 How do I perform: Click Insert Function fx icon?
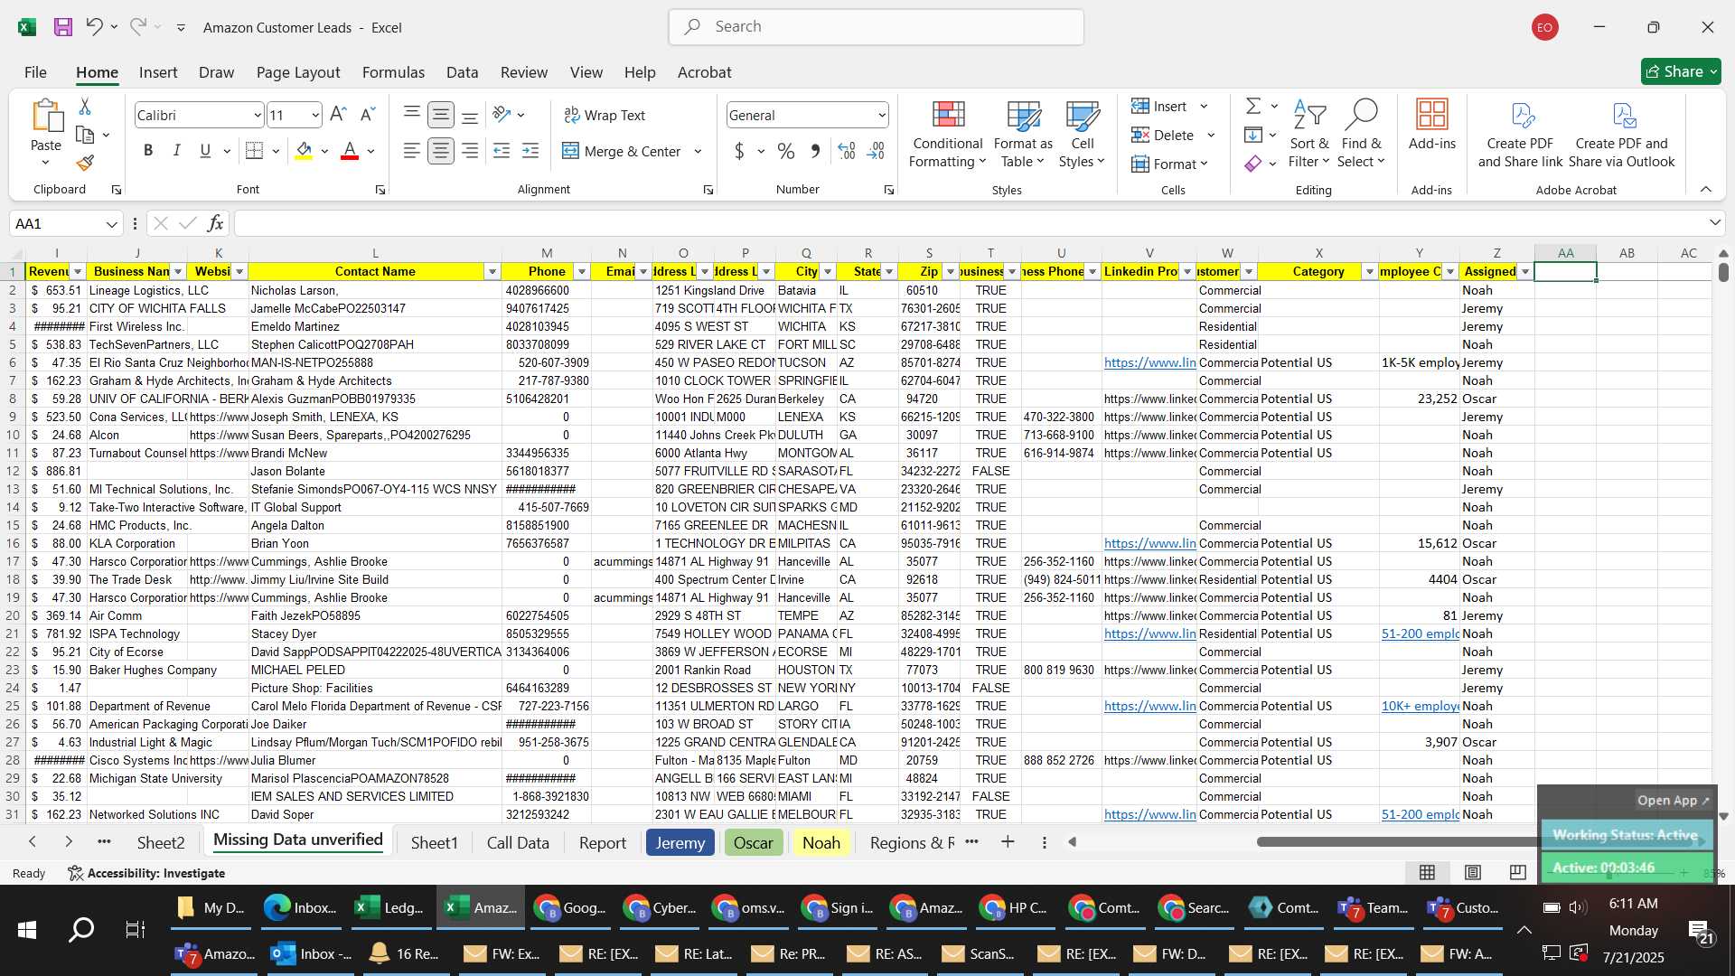coord(215,223)
